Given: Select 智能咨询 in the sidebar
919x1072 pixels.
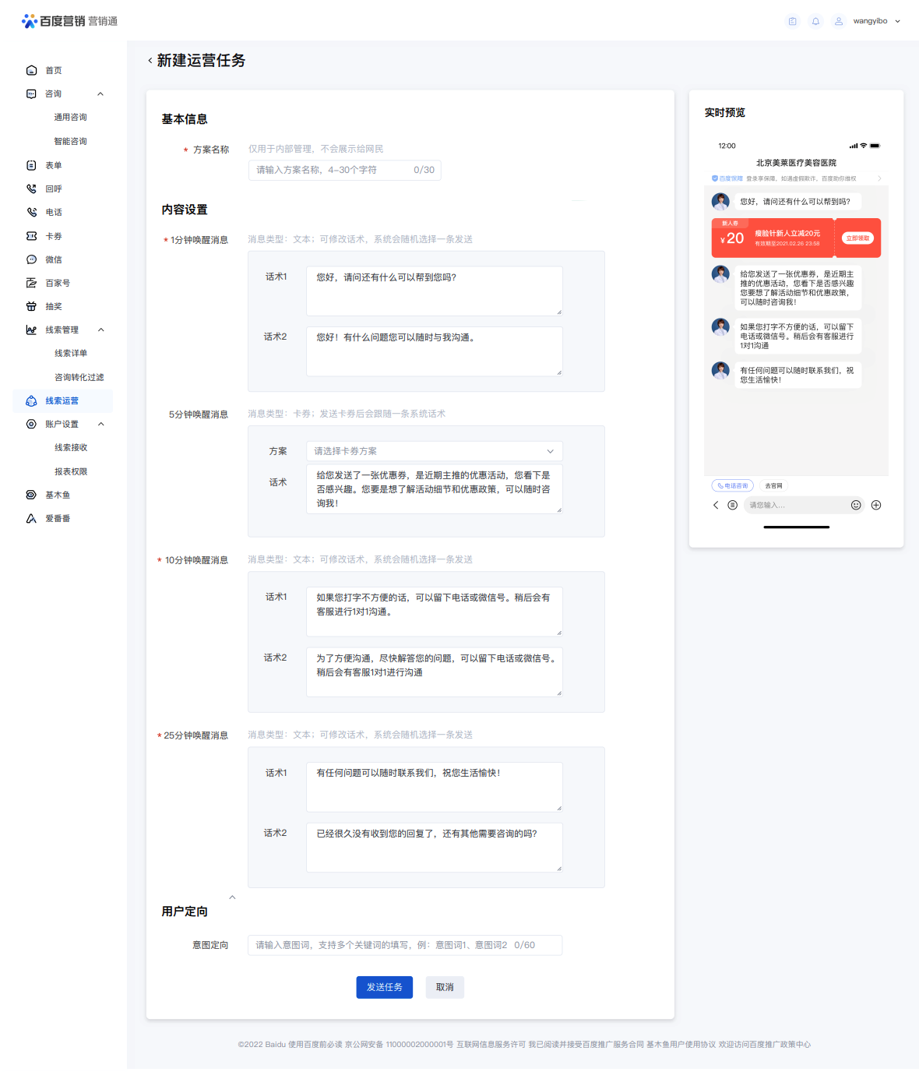Looking at the screenshot, I should click(x=70, y=141).
